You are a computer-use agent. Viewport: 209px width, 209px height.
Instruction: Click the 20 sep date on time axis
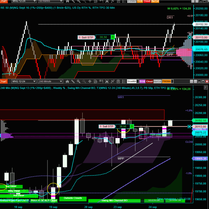point(88,207)
